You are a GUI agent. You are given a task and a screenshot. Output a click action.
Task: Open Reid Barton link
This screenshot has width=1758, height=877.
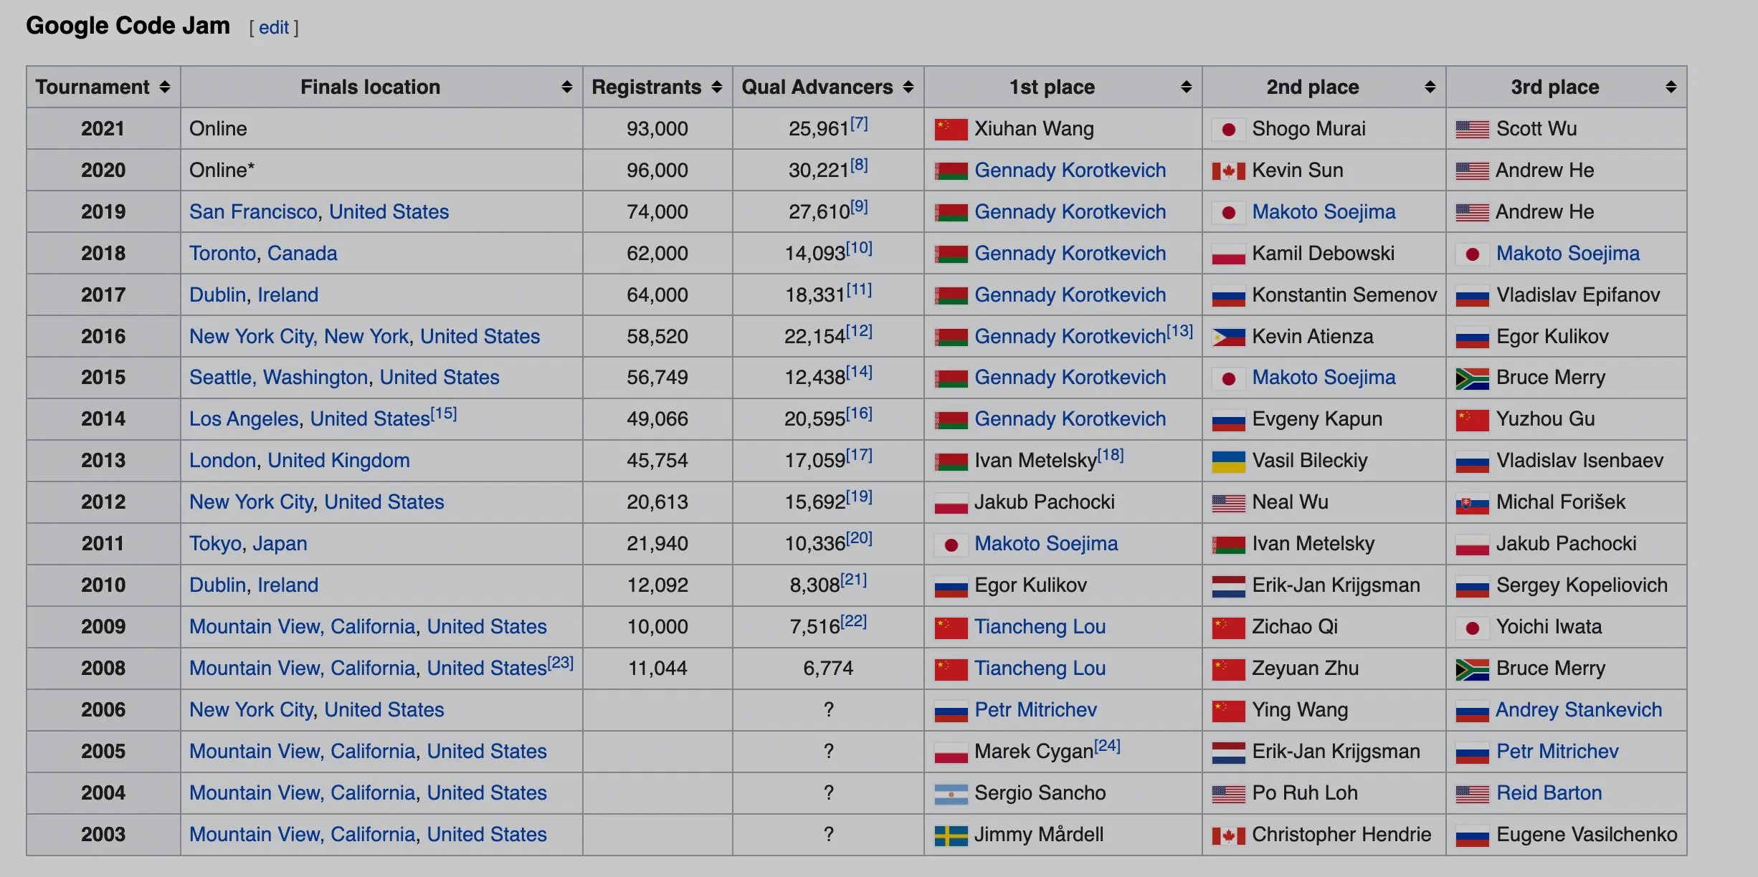click(x=1549, y=793)
